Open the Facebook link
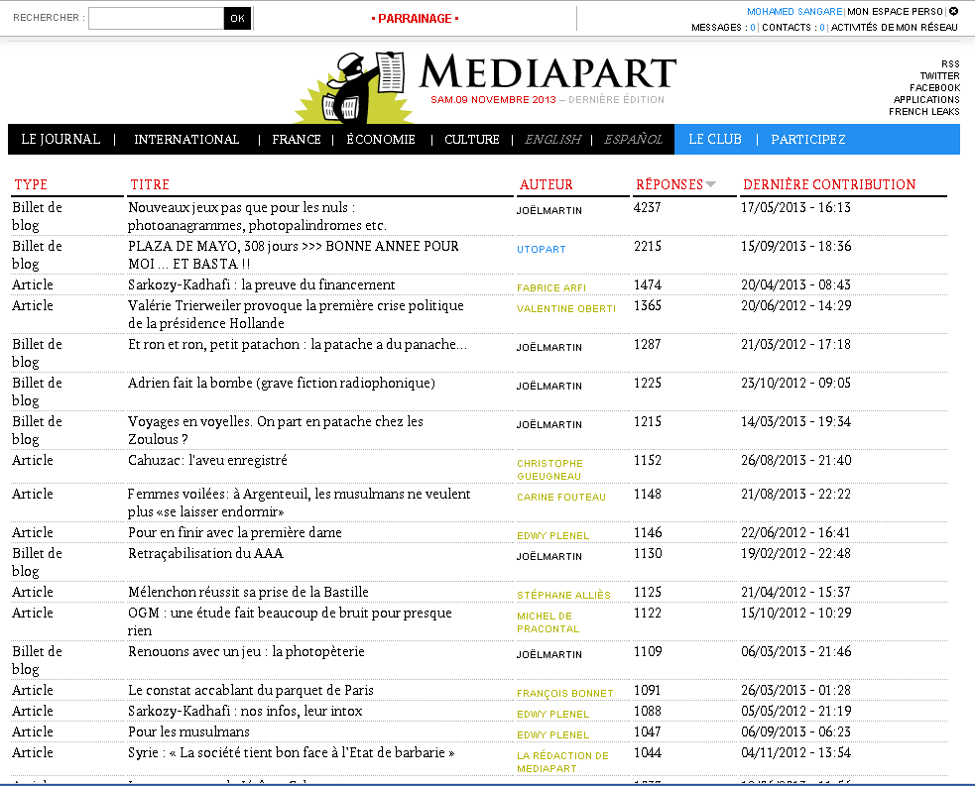975x786 pixels. [x=934, y=87]
